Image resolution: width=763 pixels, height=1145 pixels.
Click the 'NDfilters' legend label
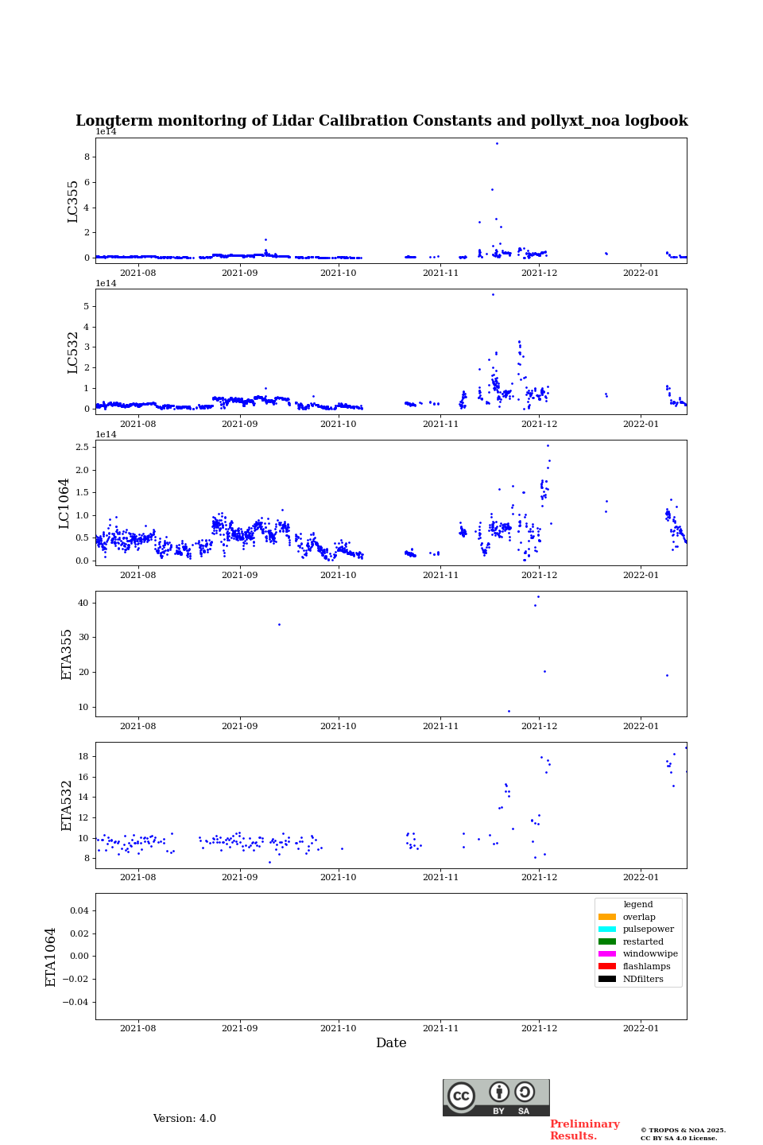point(643,979)
